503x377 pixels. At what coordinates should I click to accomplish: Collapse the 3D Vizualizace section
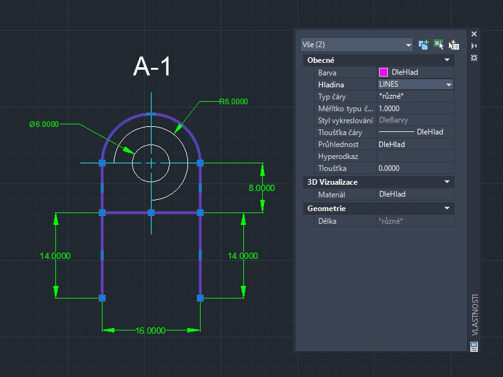tap(447, 182)
